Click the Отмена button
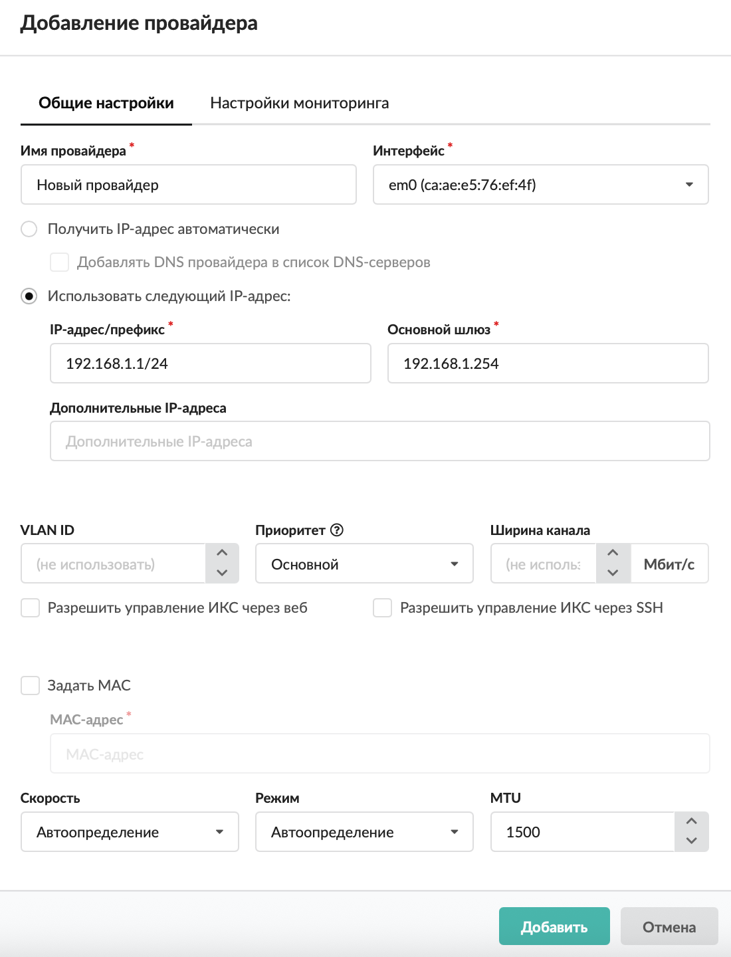The image size is (731, 957). pos(669,926)
